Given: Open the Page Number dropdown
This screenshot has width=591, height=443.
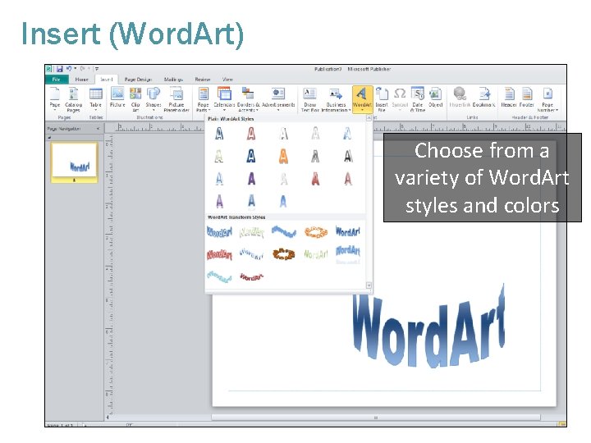Looking at the screenshot, I should 547,99.
